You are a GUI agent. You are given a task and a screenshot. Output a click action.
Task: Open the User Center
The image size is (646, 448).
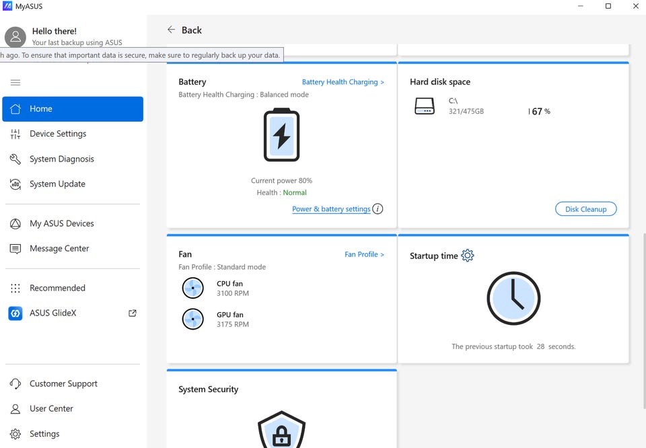click(x=73, y=409)
